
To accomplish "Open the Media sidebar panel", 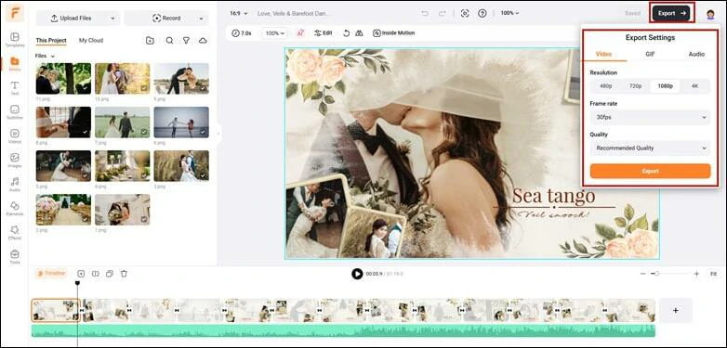I will point(15,64).
